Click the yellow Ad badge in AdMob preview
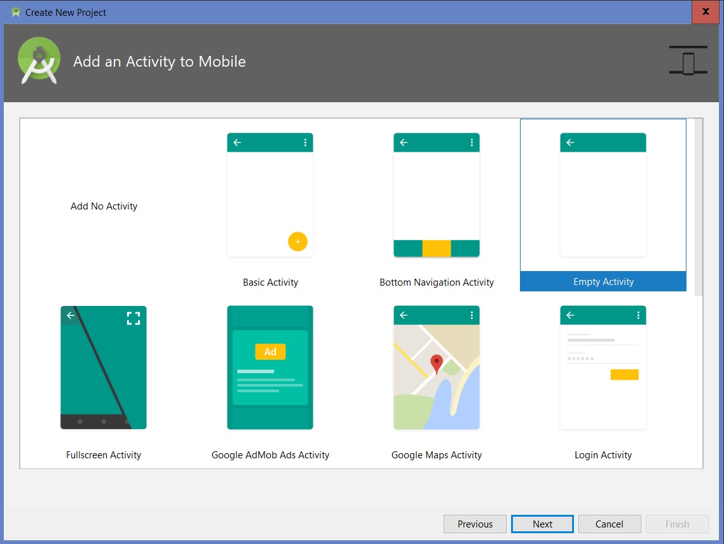This screenshot has width=724, height=544. pos(270,352)
